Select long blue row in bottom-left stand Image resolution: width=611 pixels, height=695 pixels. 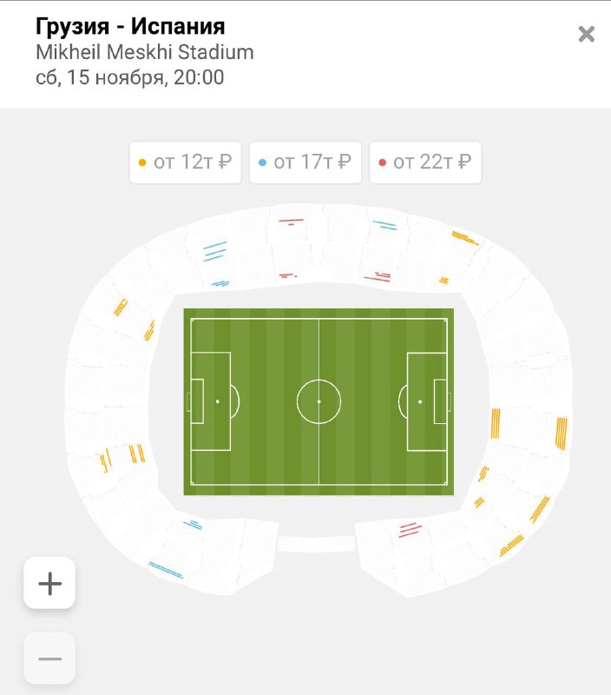click(x=166, y=570)
